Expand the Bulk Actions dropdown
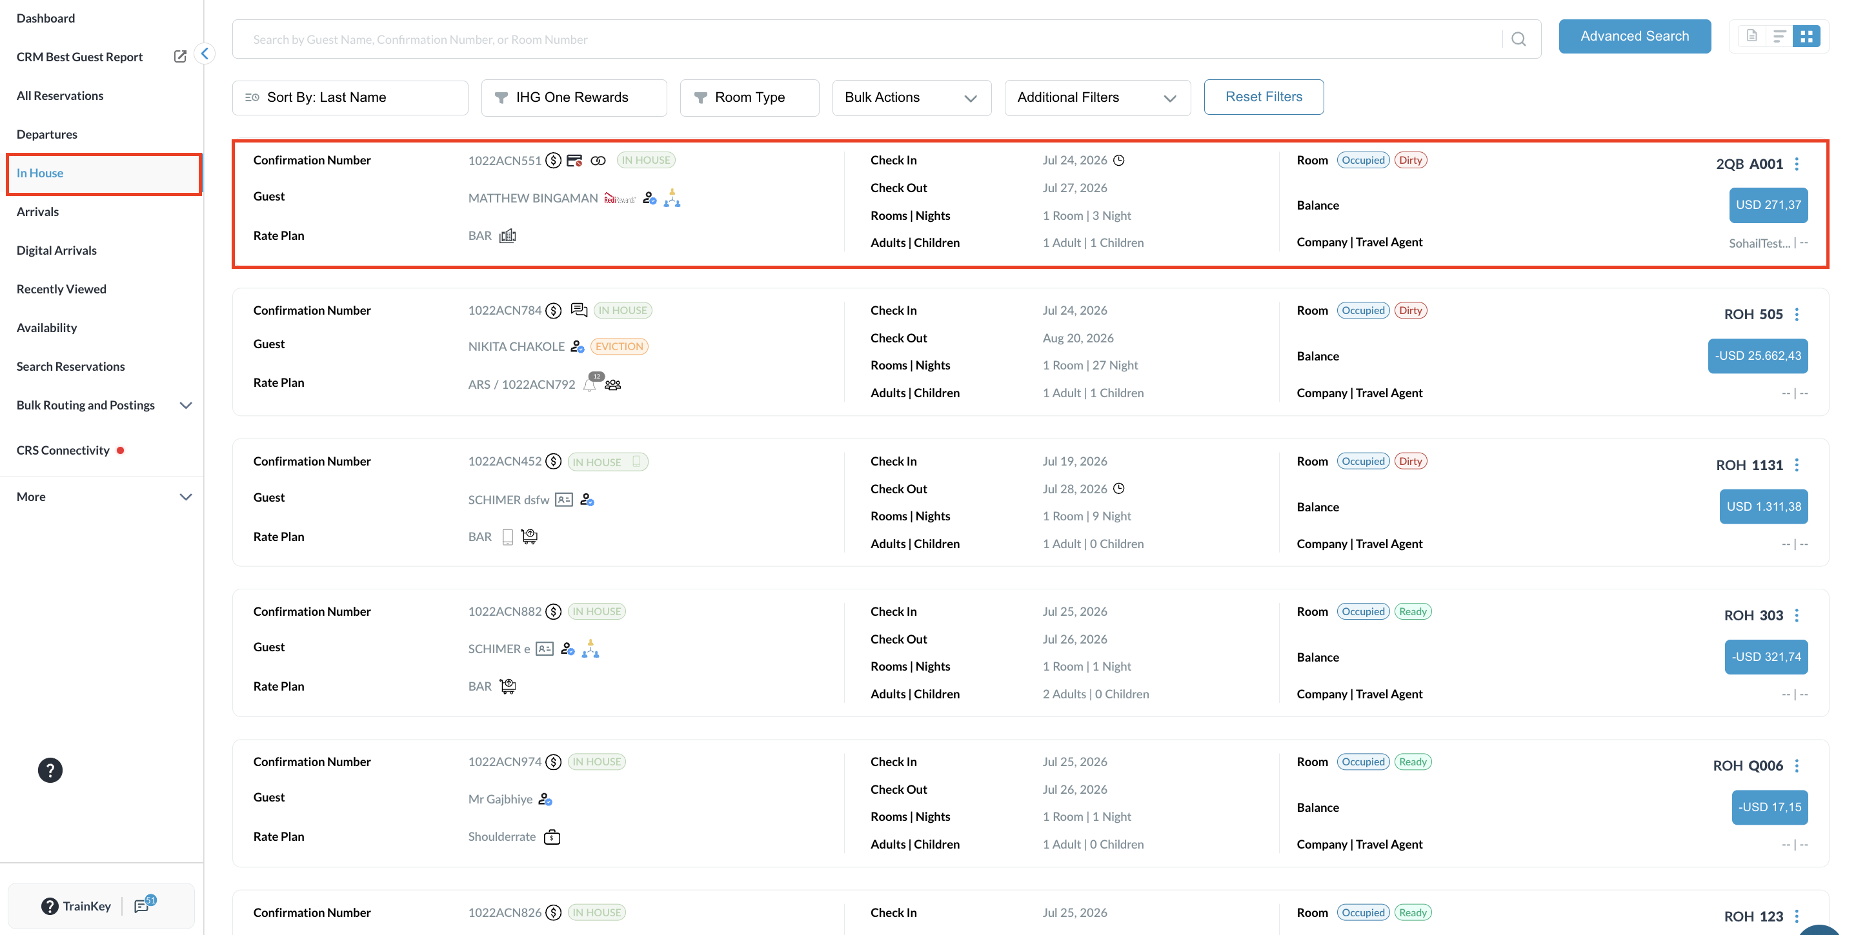This screenshot has width=1856, height=935. click(x=911, y=97)
